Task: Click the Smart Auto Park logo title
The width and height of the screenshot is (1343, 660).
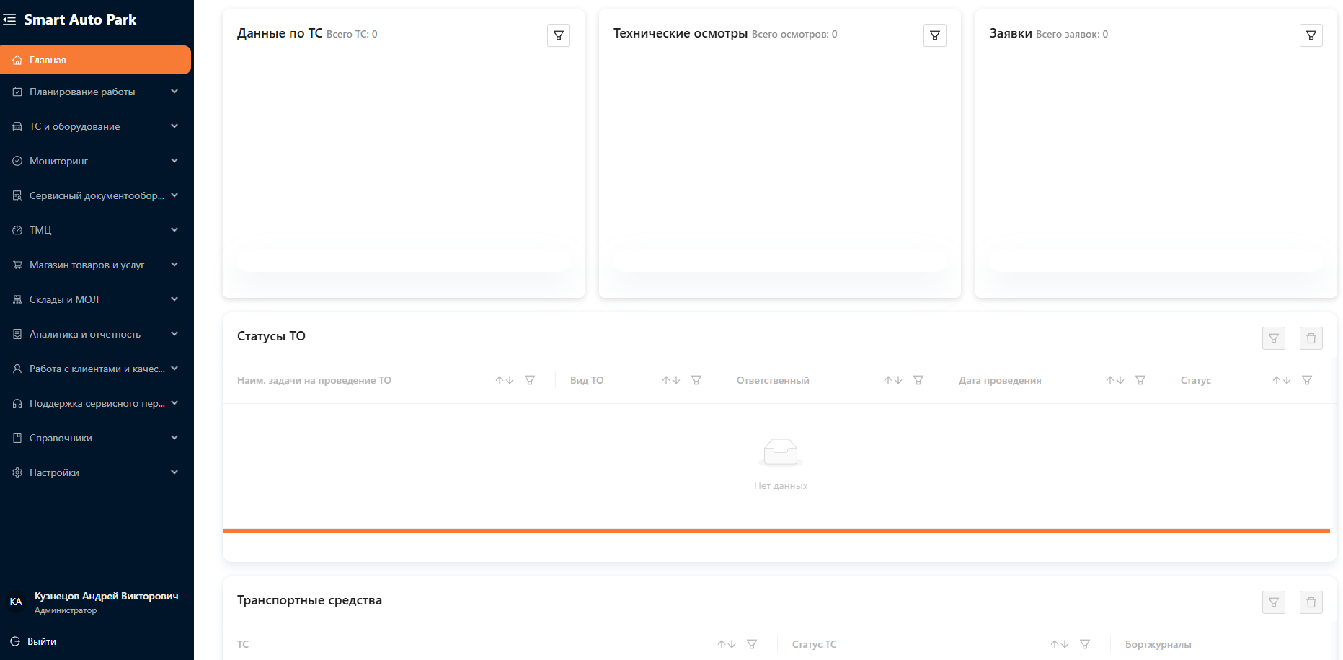Action: [80, 19]
